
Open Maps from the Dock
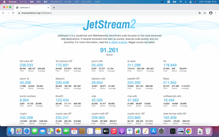[x=50, y=131]
